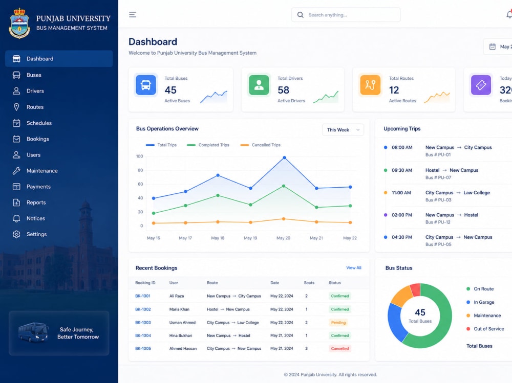Open booking BK-1005
The width and height of the screenshot is (512, 383).
point(143,349)
